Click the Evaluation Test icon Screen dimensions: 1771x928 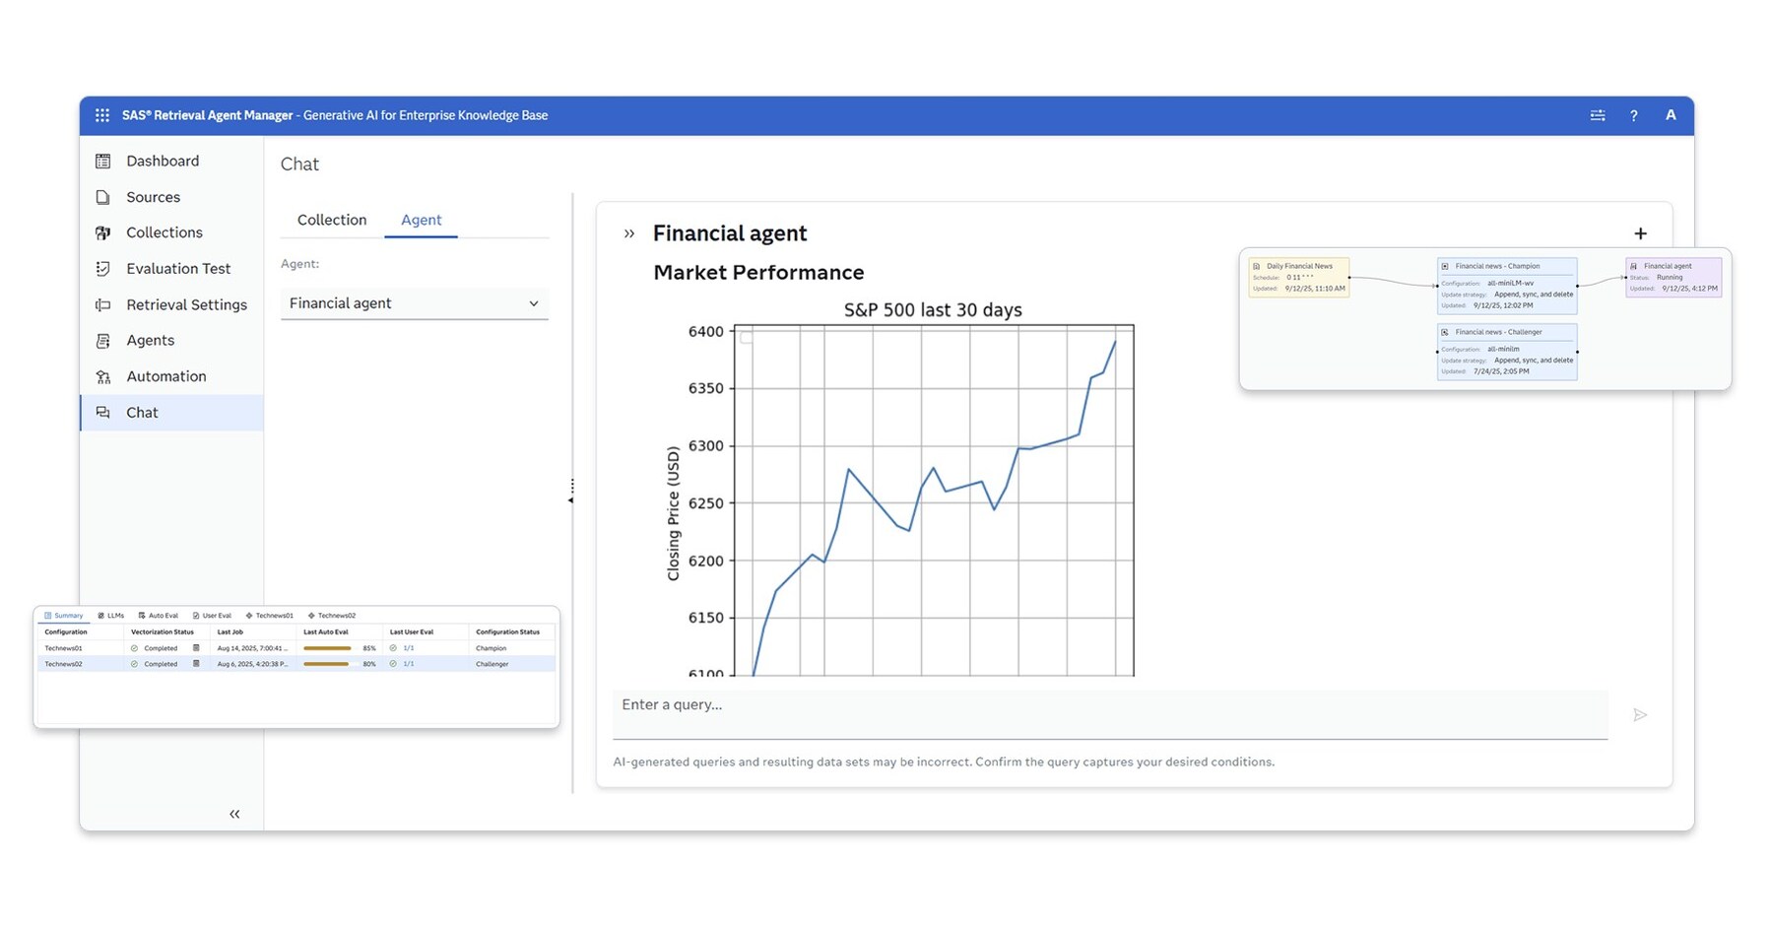[103, 268]
